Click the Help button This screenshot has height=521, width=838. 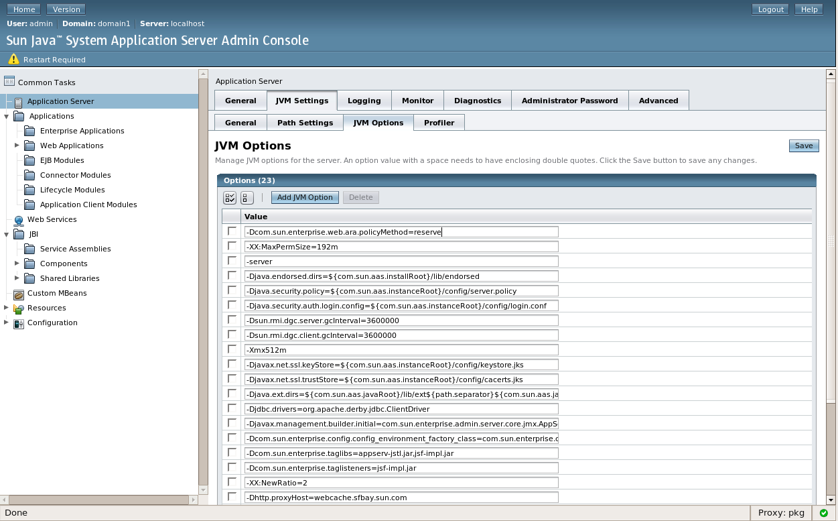[x=809, y=9]
